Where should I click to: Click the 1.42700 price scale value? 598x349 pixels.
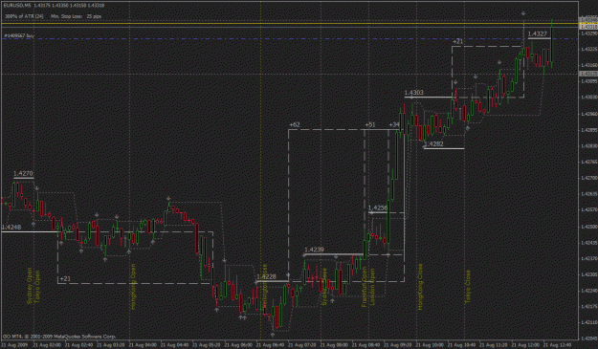click(x=588, y=178)
